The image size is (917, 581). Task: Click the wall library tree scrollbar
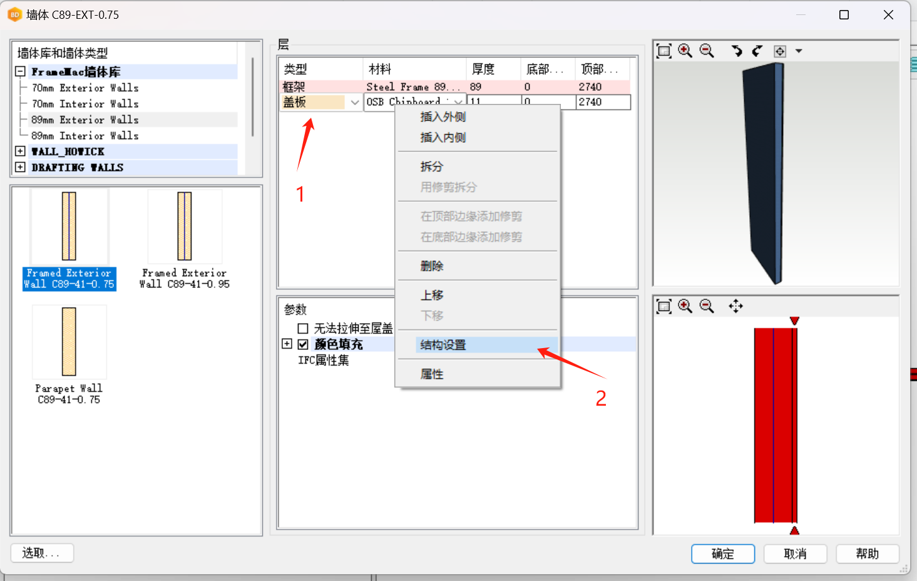[252, 97]
